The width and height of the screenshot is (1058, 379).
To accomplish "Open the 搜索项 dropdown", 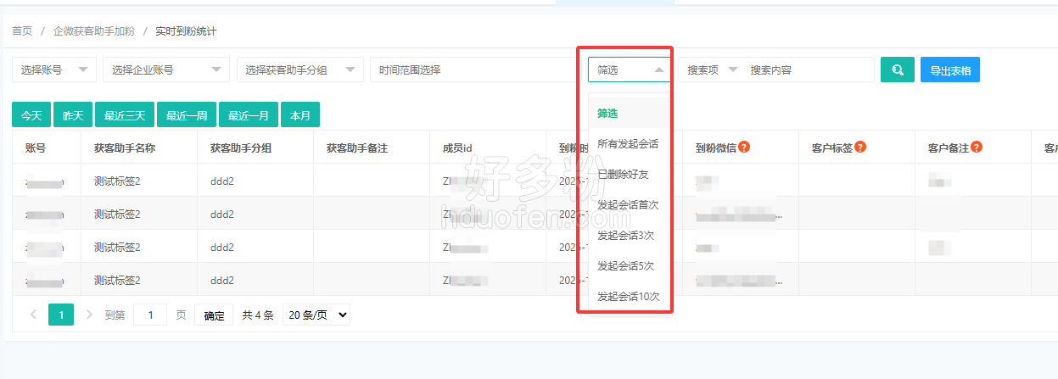I will click(711, 70).
